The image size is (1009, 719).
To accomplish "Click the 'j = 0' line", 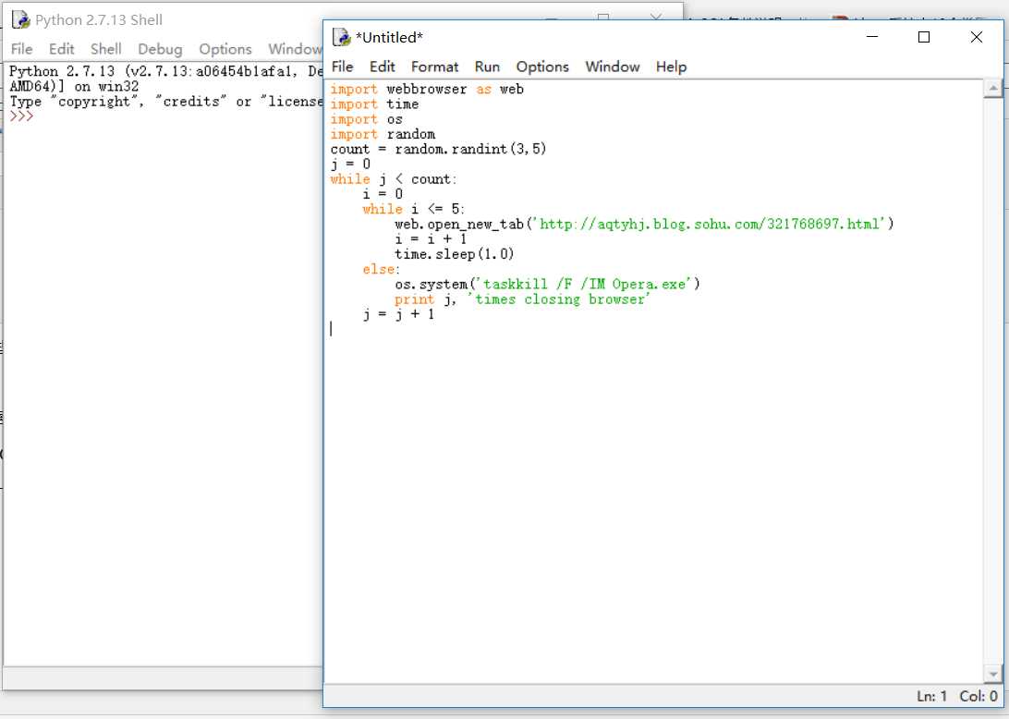I will point(350,165).
